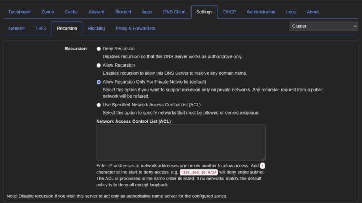The width and height of the screenshot is (362, 203).
Task: Go to the Administration tab
Action: pos(261,12)
